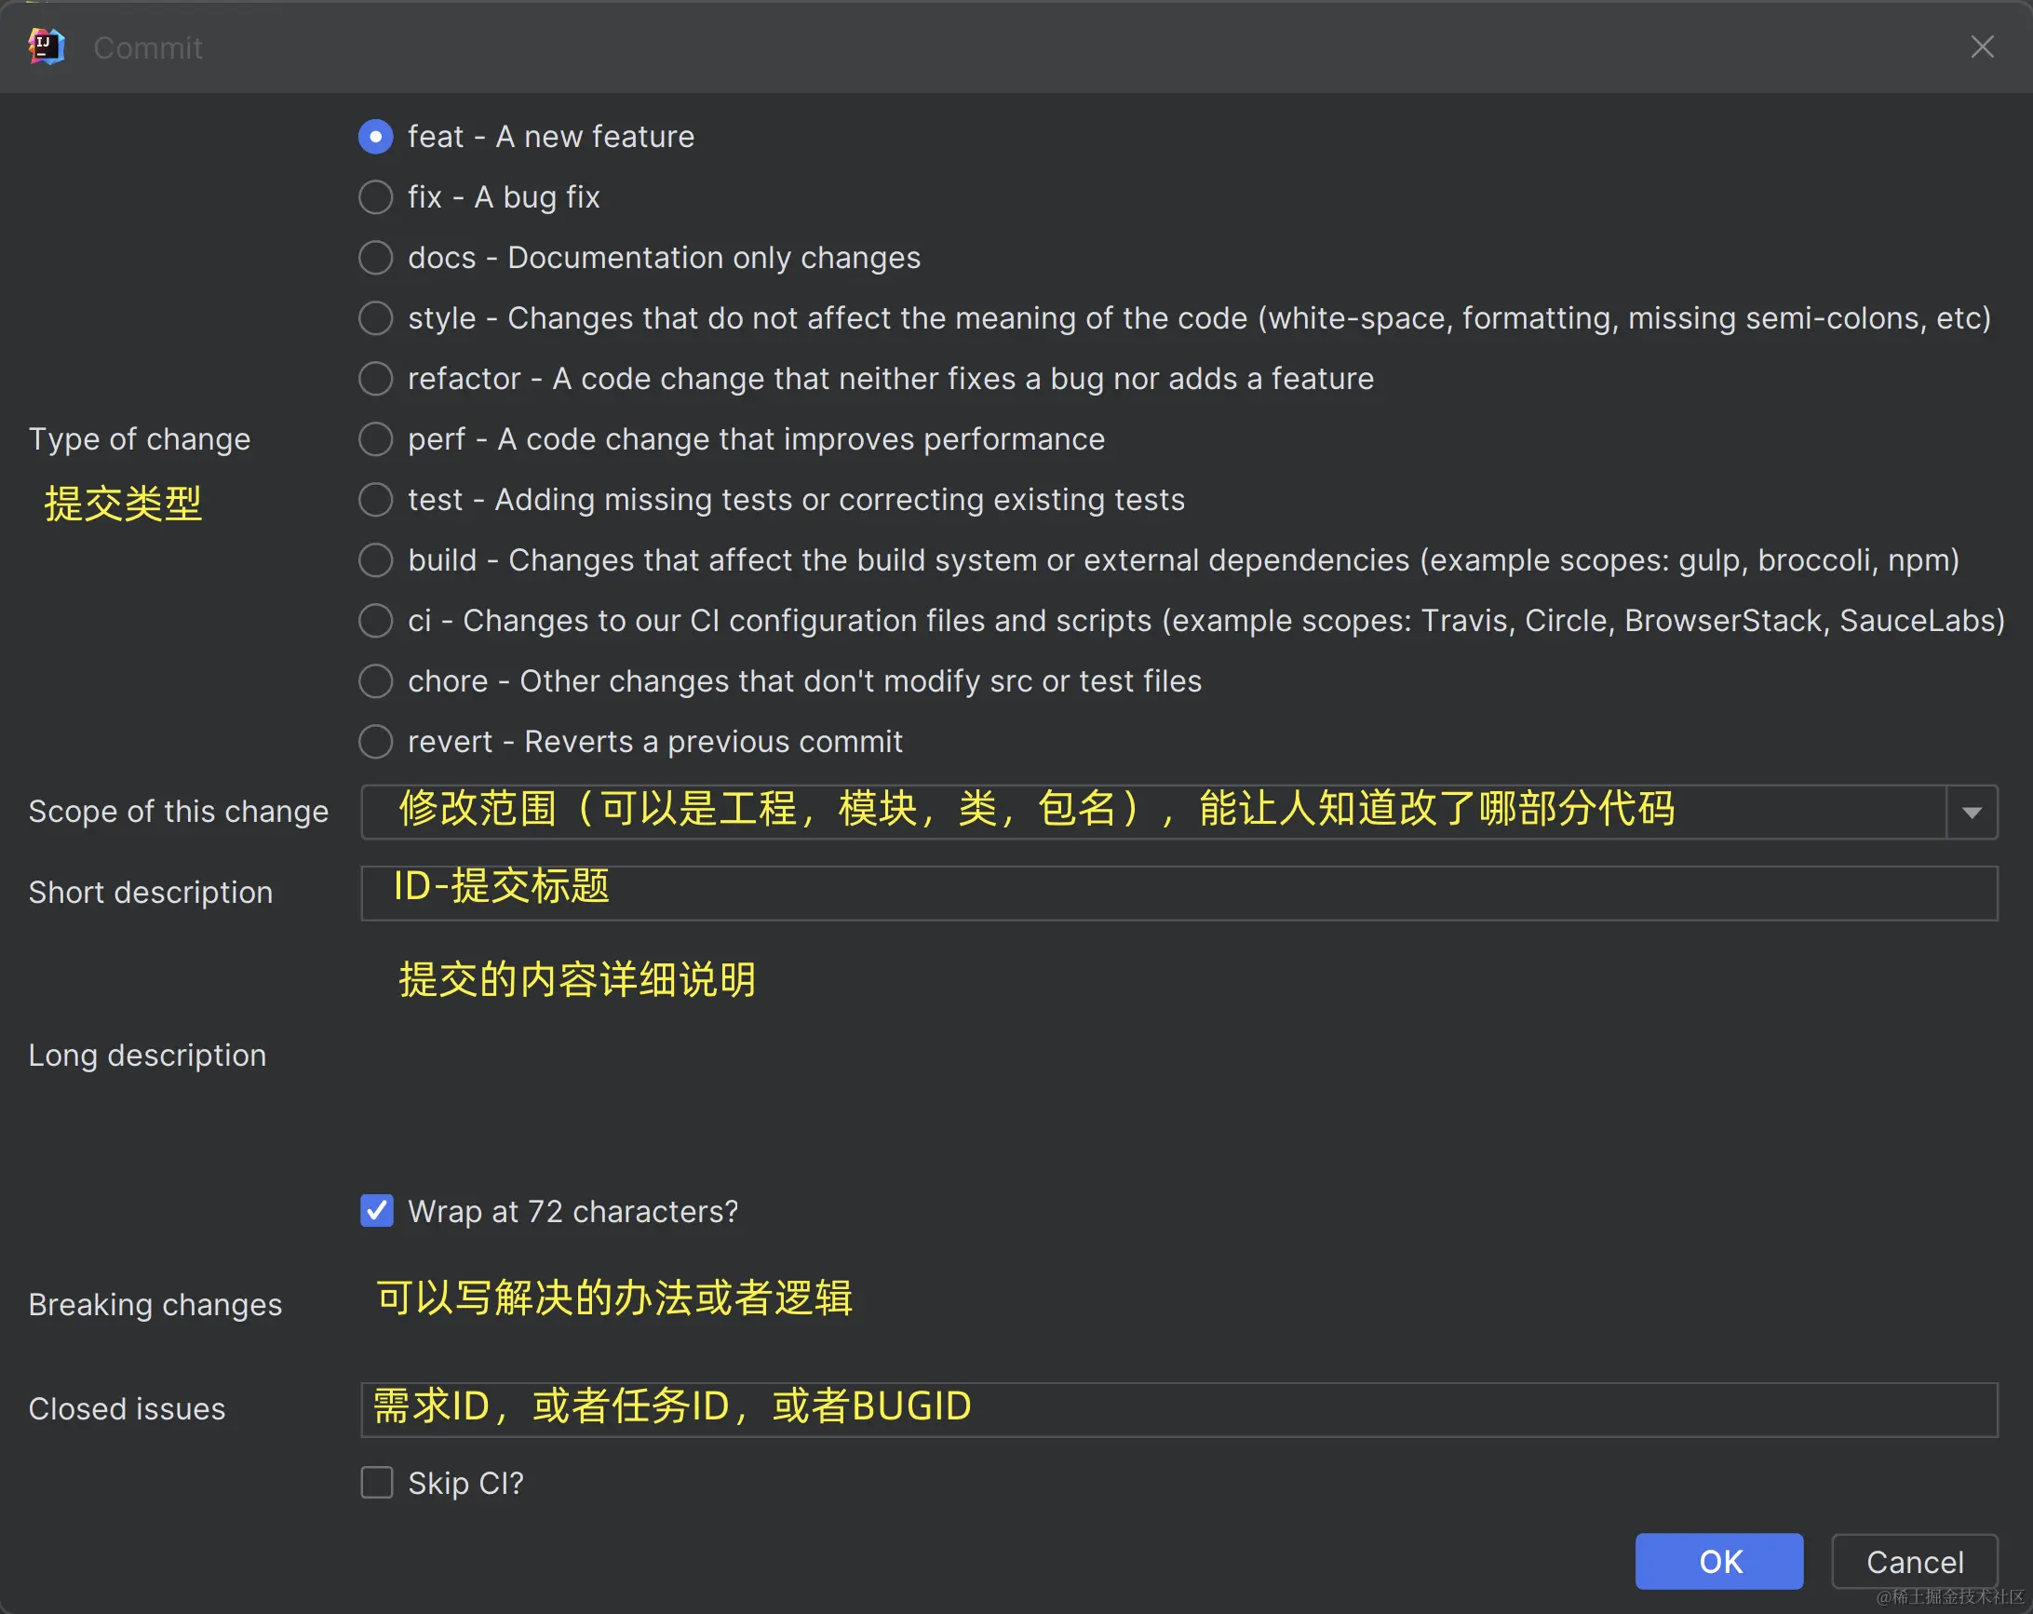This screenshot has height=1614, width=2033.
Task: Uncheck Wrap at 72 characters
Action: pos(375,1210)
